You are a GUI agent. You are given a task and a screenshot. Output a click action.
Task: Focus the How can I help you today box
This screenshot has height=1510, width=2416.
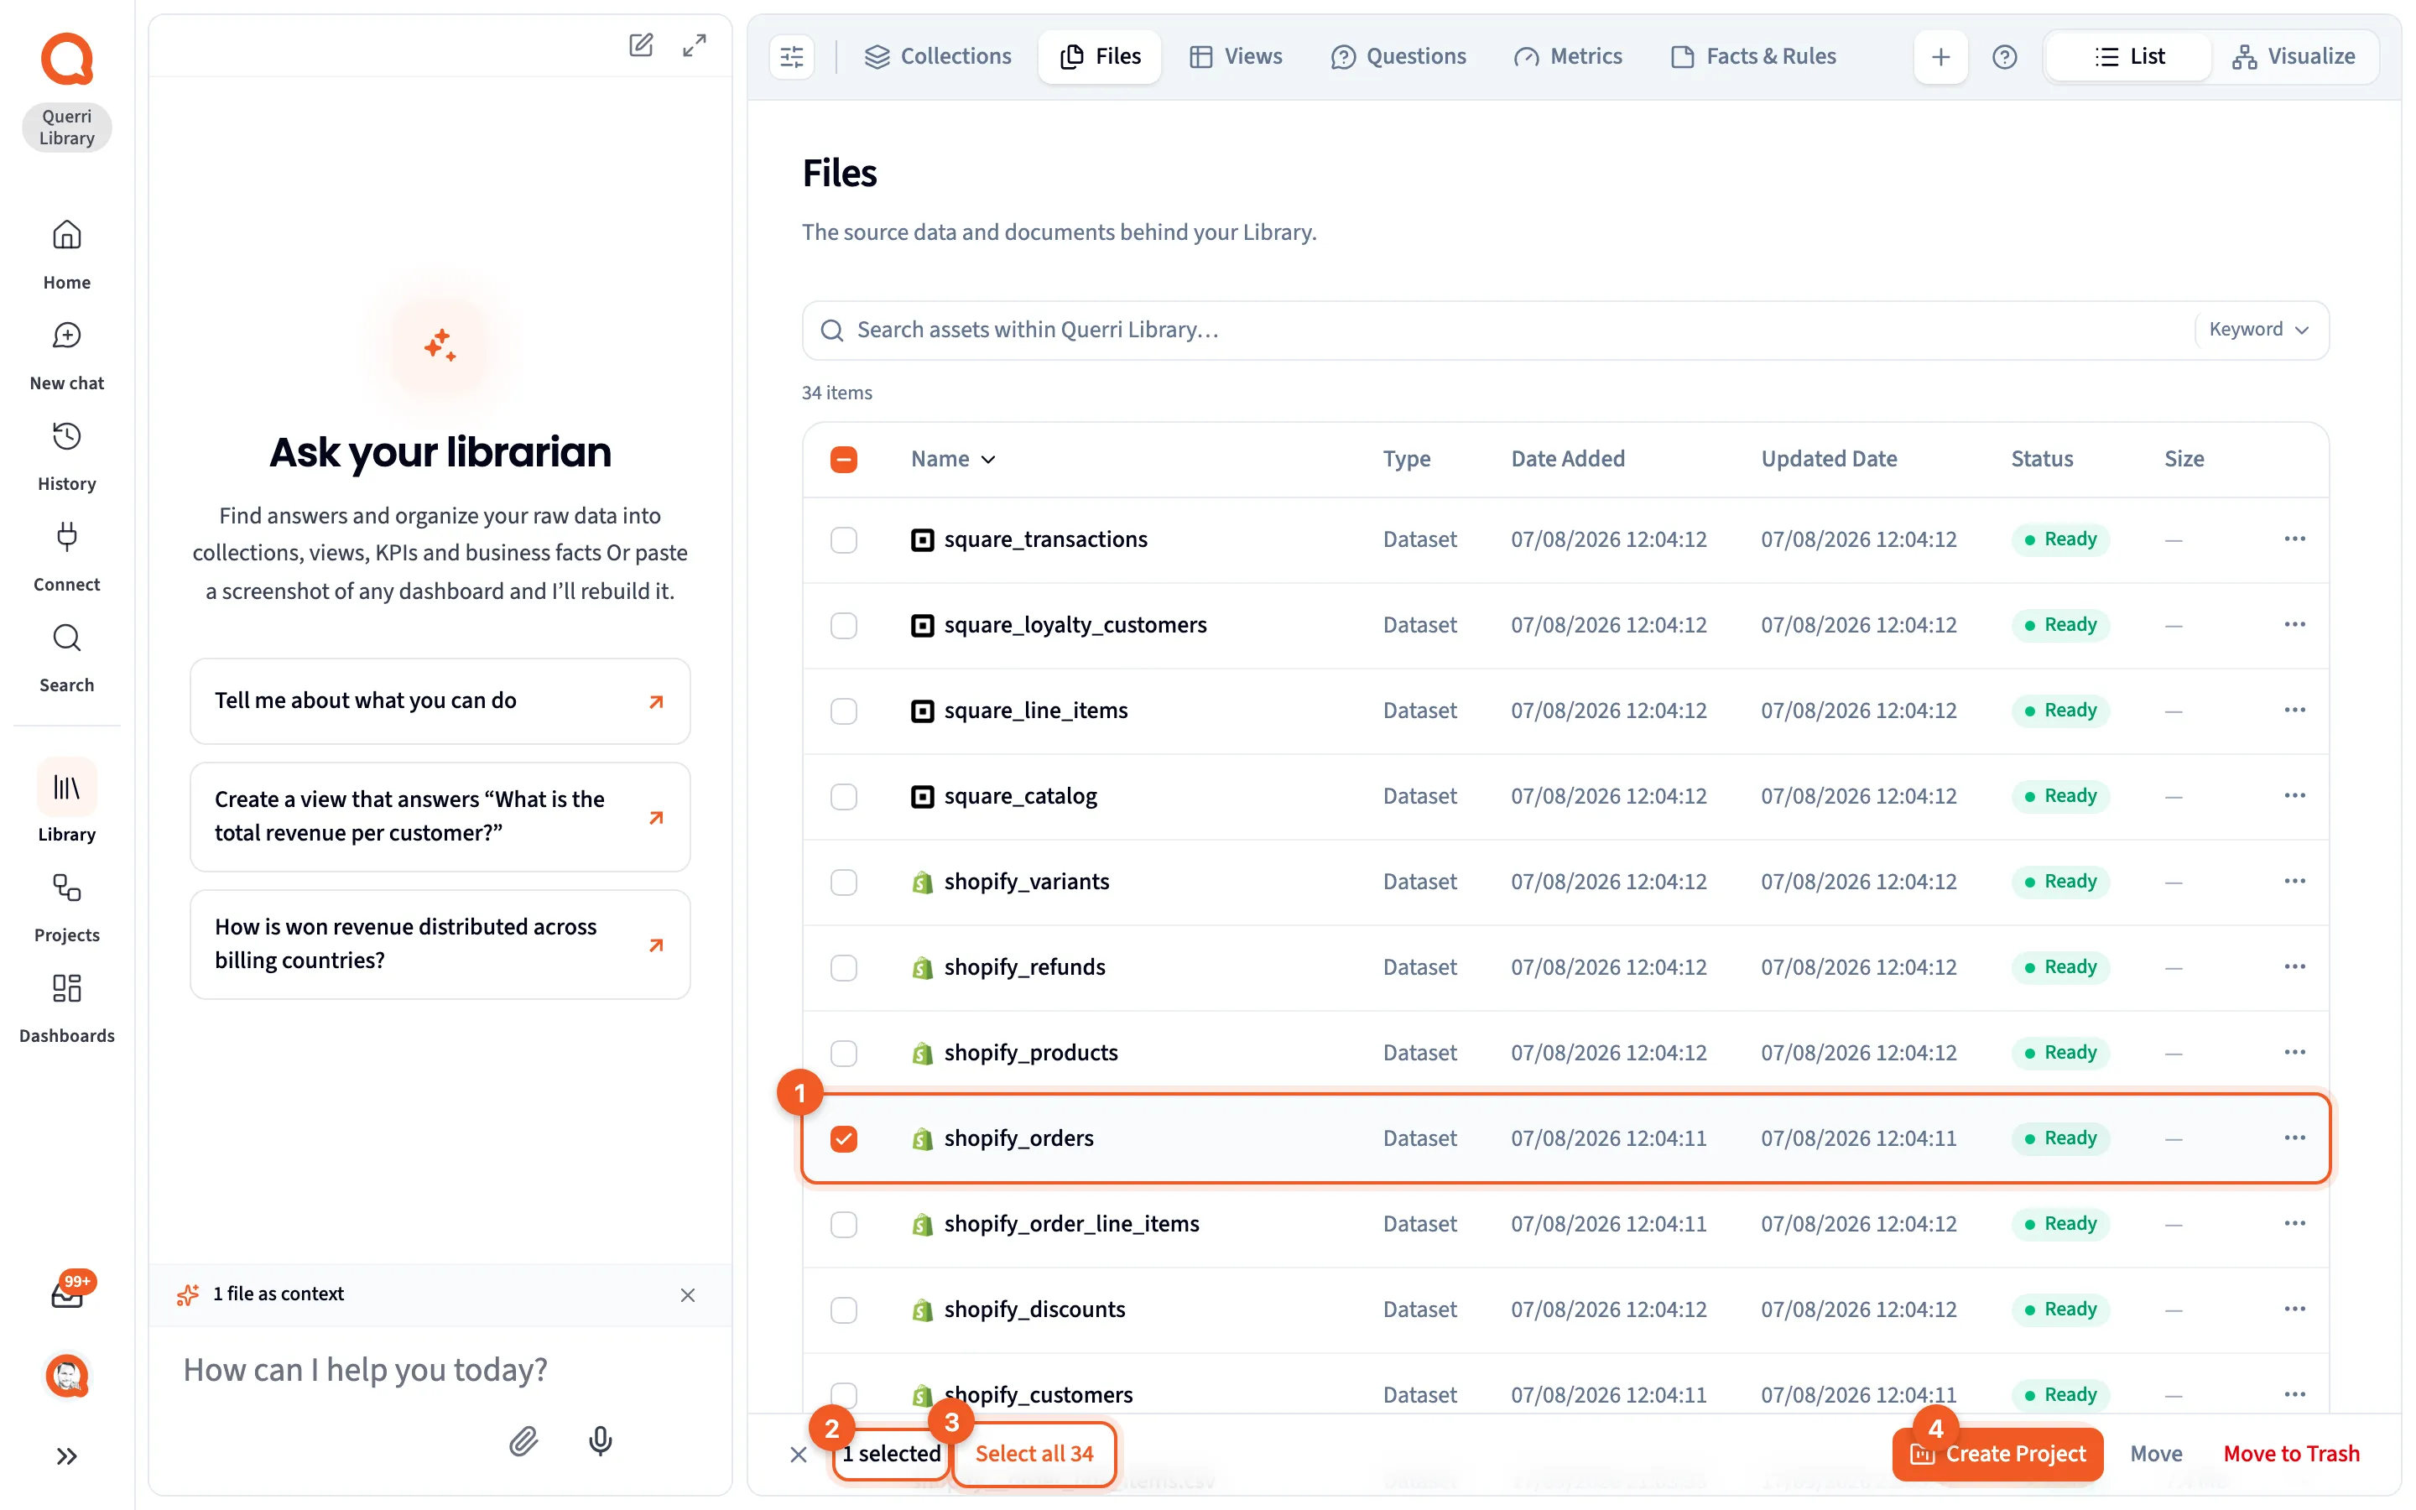tap(440, 1370)
